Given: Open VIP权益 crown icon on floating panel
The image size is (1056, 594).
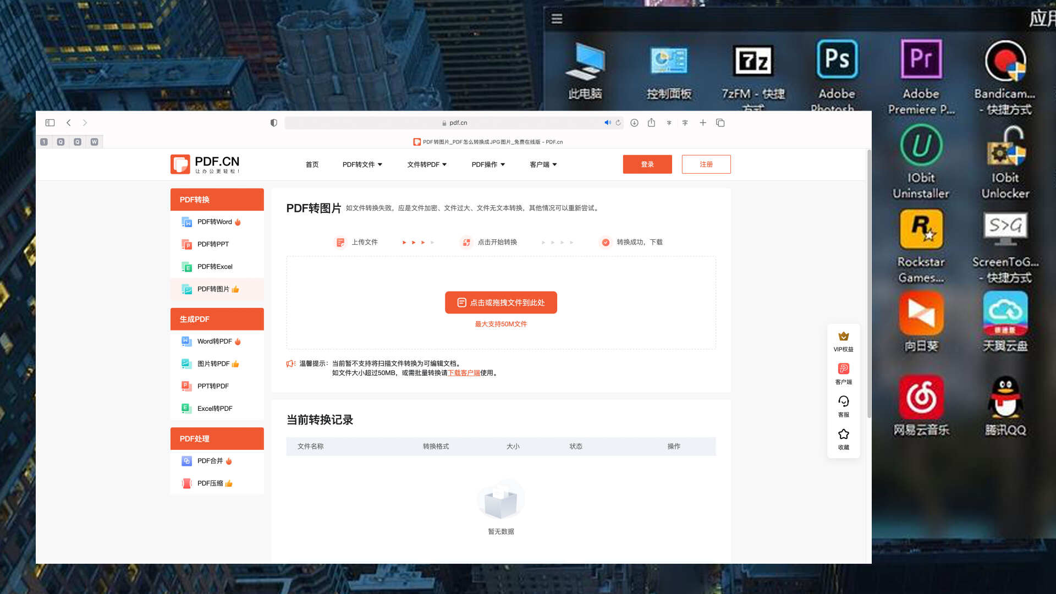Looking at the screenshot, I should pyautogui.click(x=844, y=342).
